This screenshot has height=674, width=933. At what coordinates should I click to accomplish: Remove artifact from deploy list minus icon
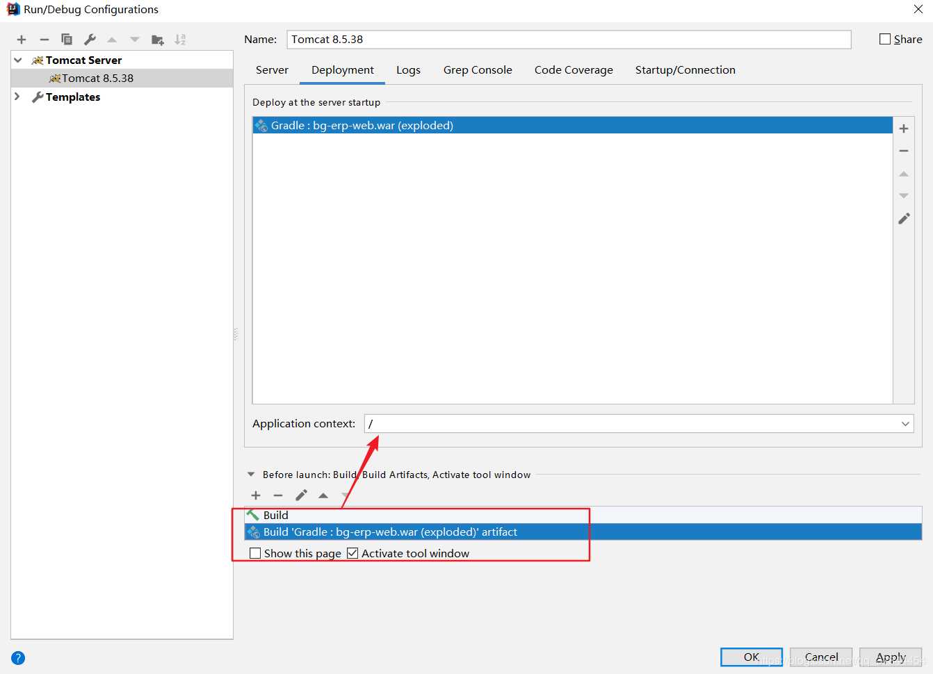tap(904, 151)
